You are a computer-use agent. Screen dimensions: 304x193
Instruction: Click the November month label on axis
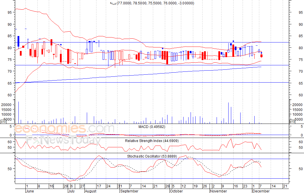pos(218,191)
